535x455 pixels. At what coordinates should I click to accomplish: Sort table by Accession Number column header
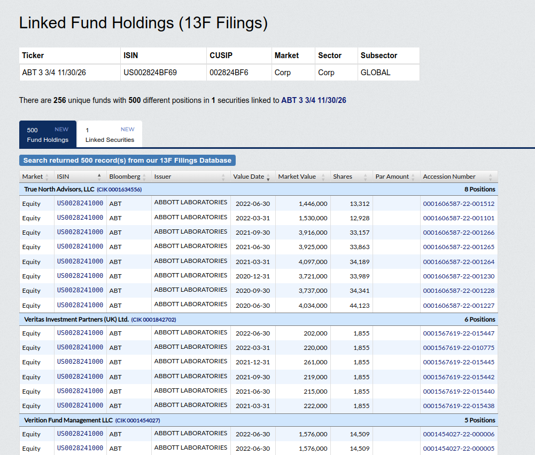[x=459, y=177]
